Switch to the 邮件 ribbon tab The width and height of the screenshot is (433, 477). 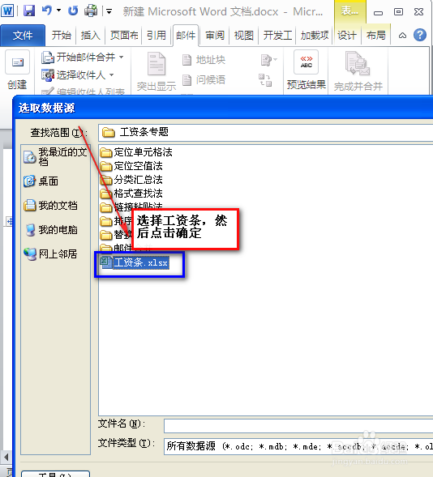click(186, 36)
